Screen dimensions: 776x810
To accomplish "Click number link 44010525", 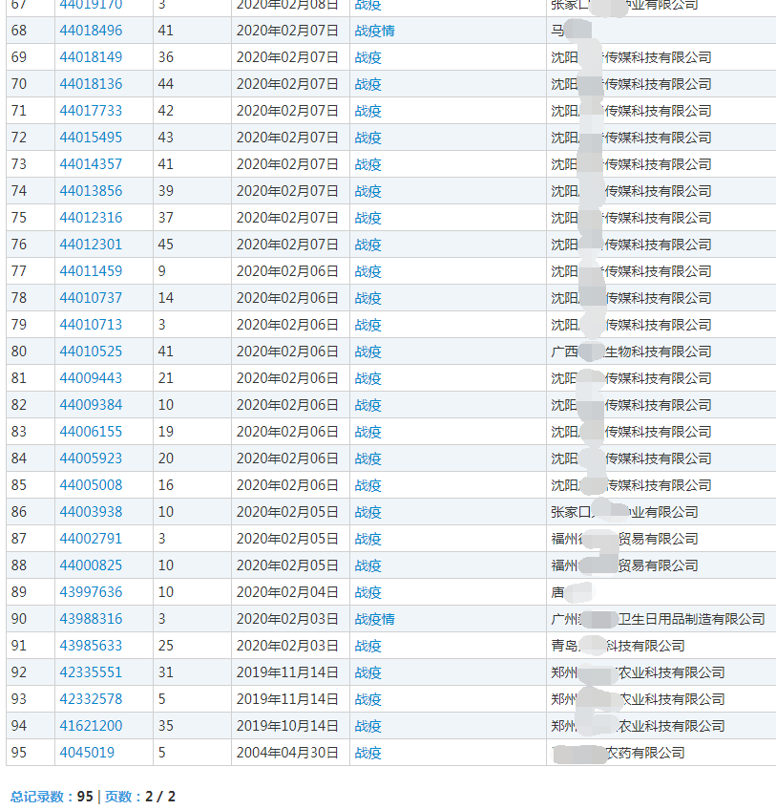I will pyautogui.click(x=91, y=352).
